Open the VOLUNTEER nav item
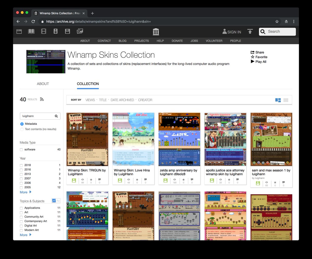 [214, 41]
